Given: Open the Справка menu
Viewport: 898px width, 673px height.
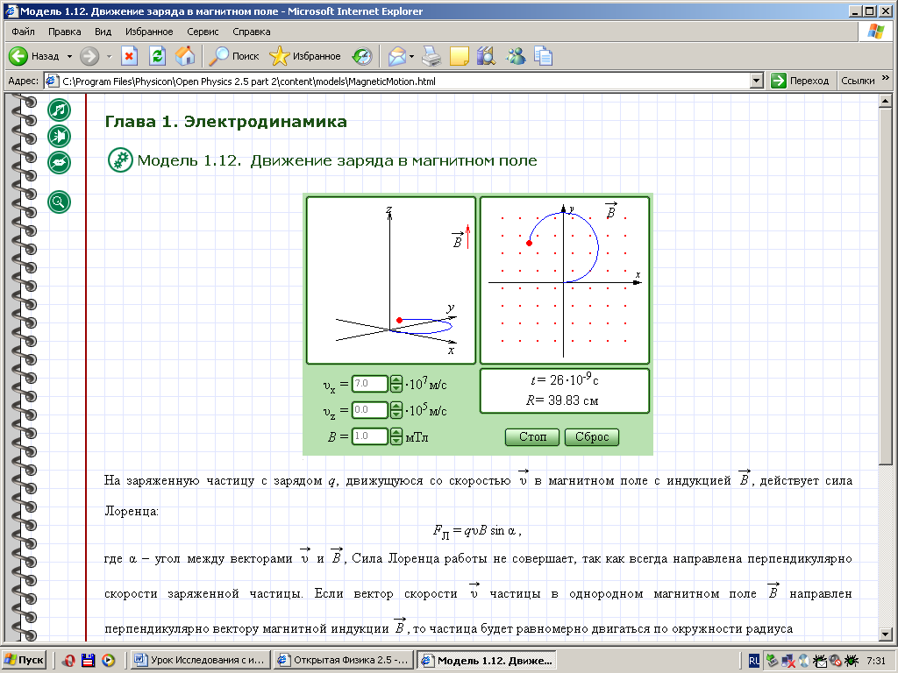Looking at the screenshot, I should click(252, 32).
